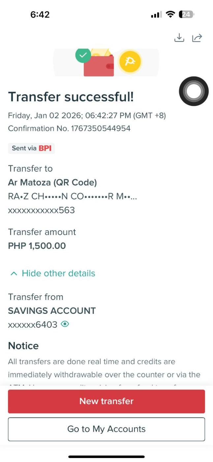Viewport: 213px width, 462px height.
Task: Tap the AssistiveTouch floating button
Action: click(x=194, y=91)
